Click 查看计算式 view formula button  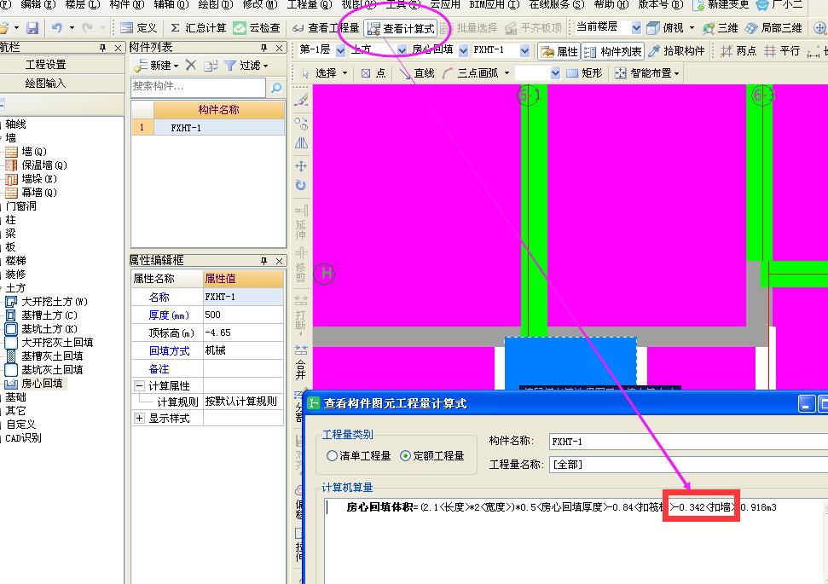[x=402, y=28]
